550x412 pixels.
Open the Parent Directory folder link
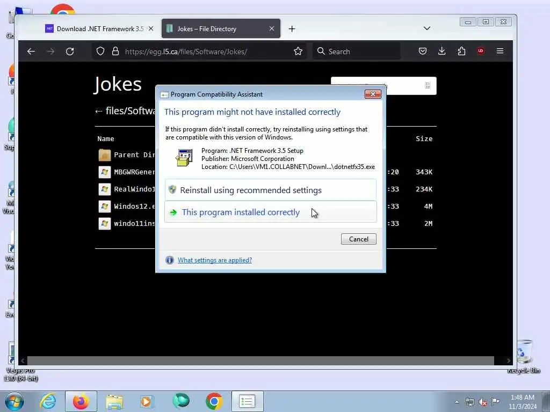134,155
